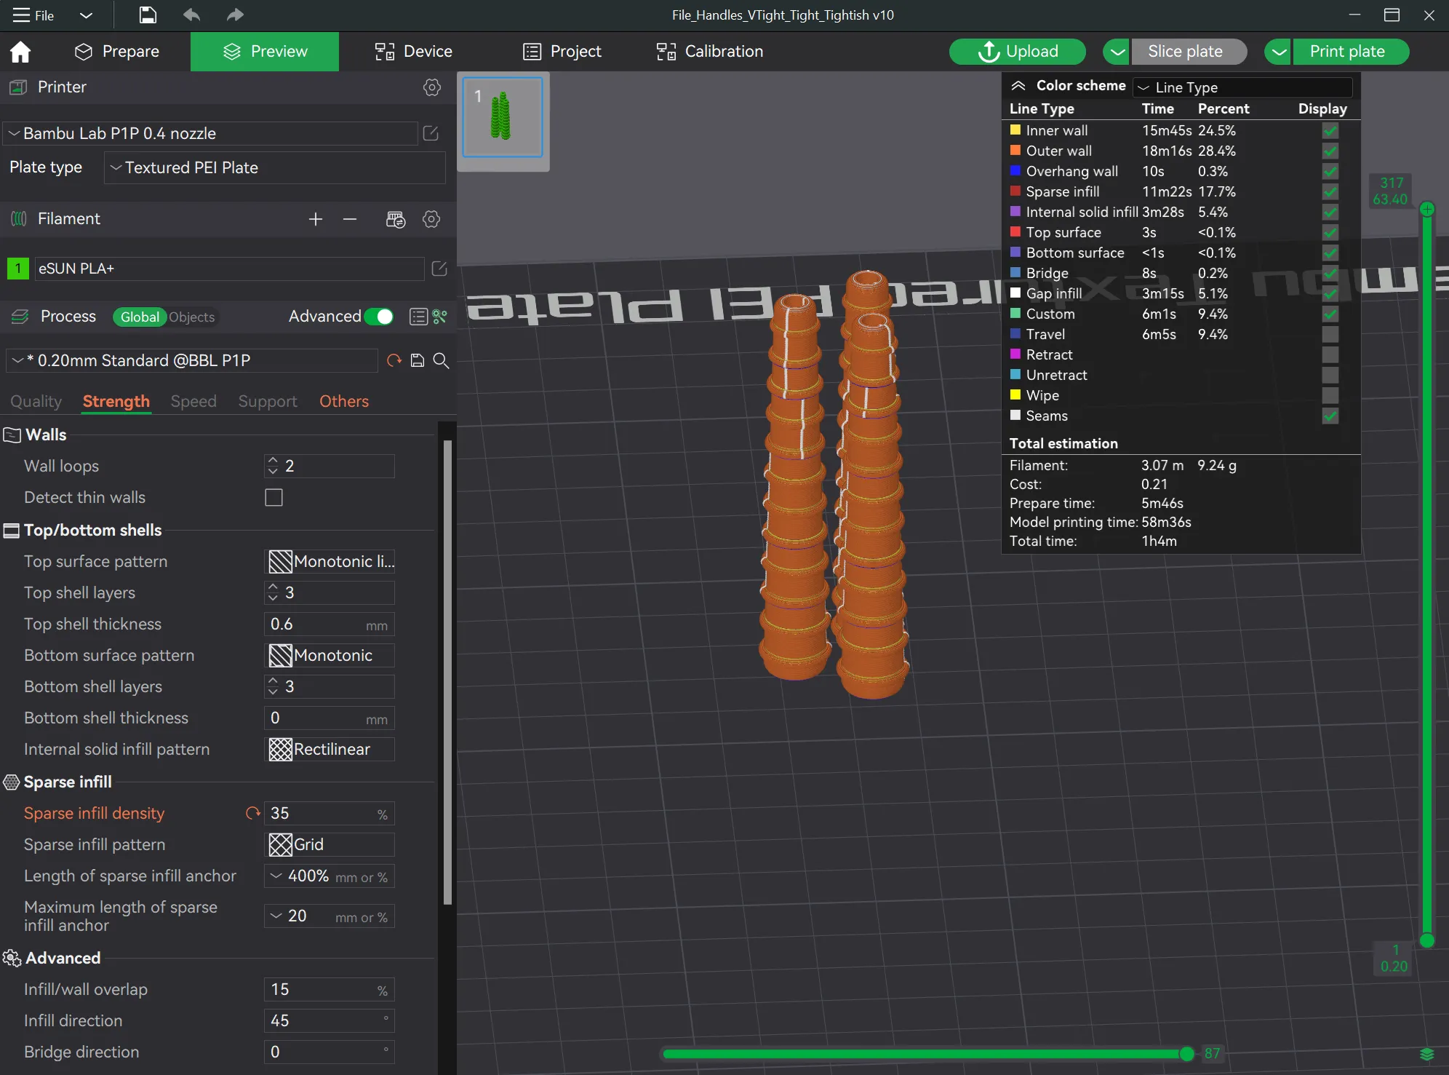Screen dimensions: 1449x1075
Task: Open the Color scheme Line Type dropdown
Action: pyautogui.click(x=1242, y=87)
